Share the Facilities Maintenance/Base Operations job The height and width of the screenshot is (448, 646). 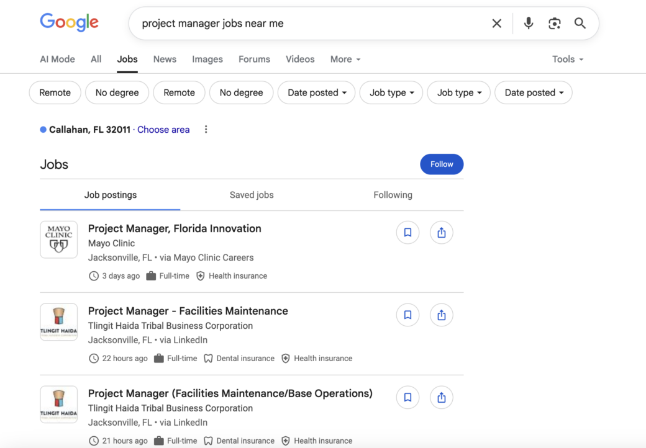pyautogui.click(x=442, y=397)
